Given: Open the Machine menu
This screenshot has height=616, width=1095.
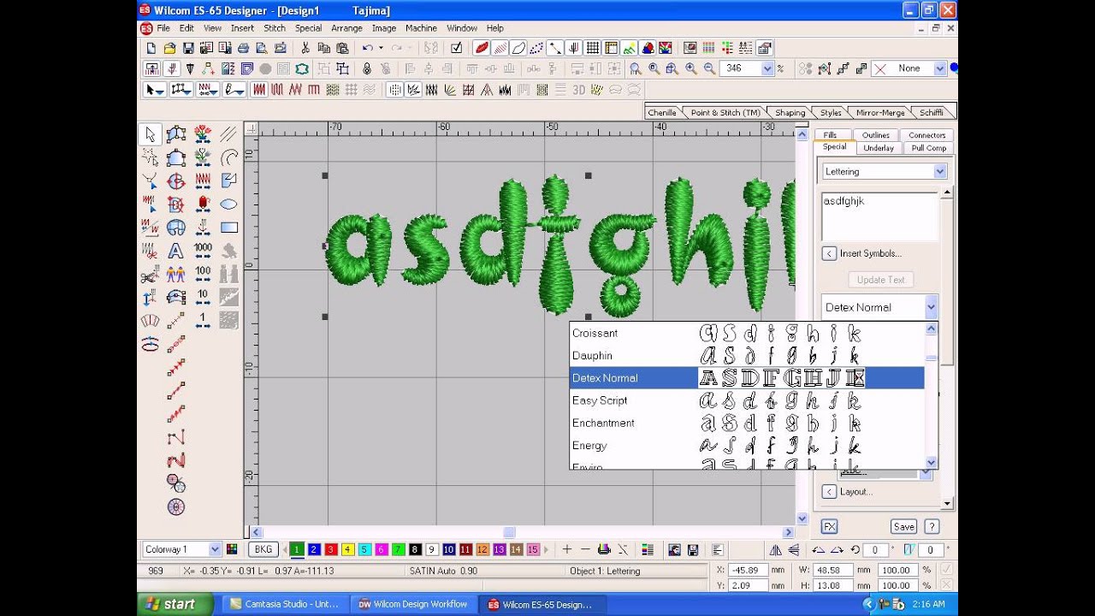Looking at the screenshot, I should [x=421, y=28].
